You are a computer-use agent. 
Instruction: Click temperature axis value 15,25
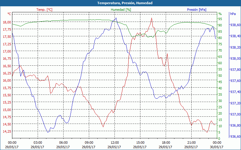click(x=7, y=102)
